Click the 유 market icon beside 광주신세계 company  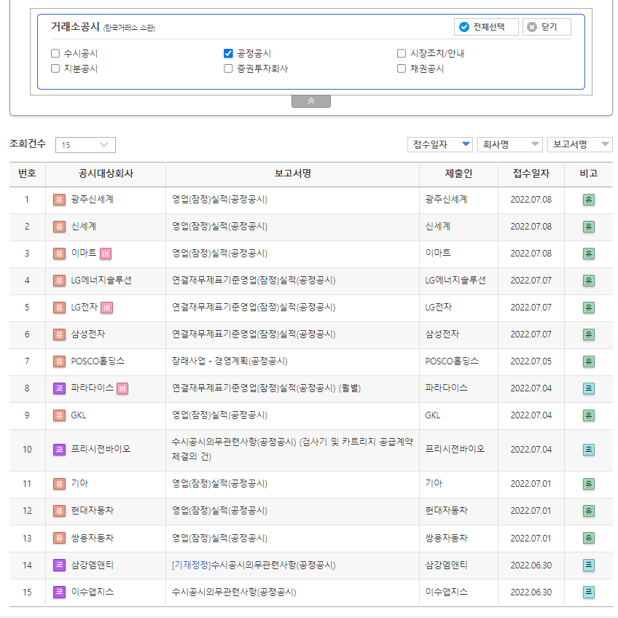pos(59,200)
